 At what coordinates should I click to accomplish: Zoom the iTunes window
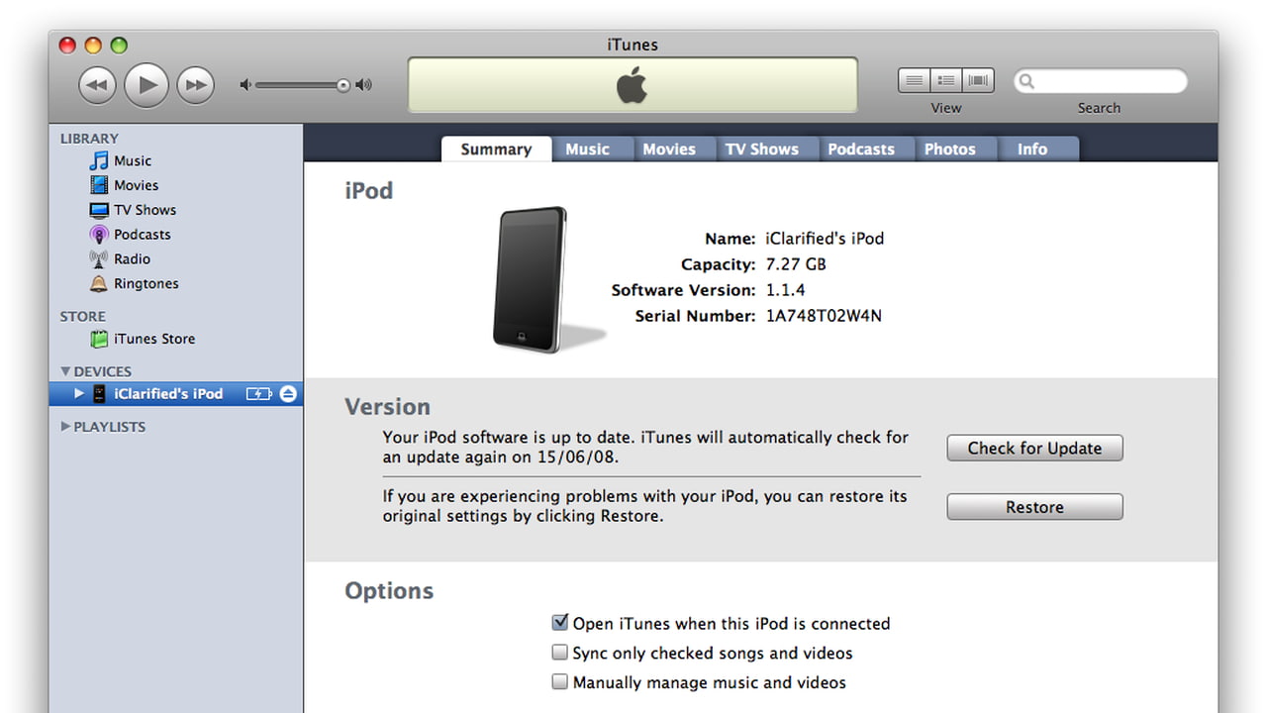[119, 45]
